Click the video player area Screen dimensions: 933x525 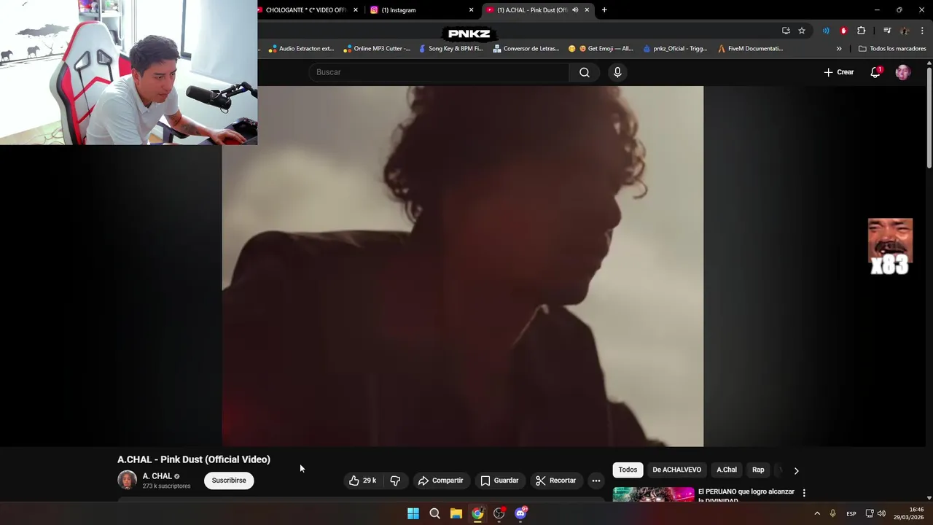pos(463,266)
